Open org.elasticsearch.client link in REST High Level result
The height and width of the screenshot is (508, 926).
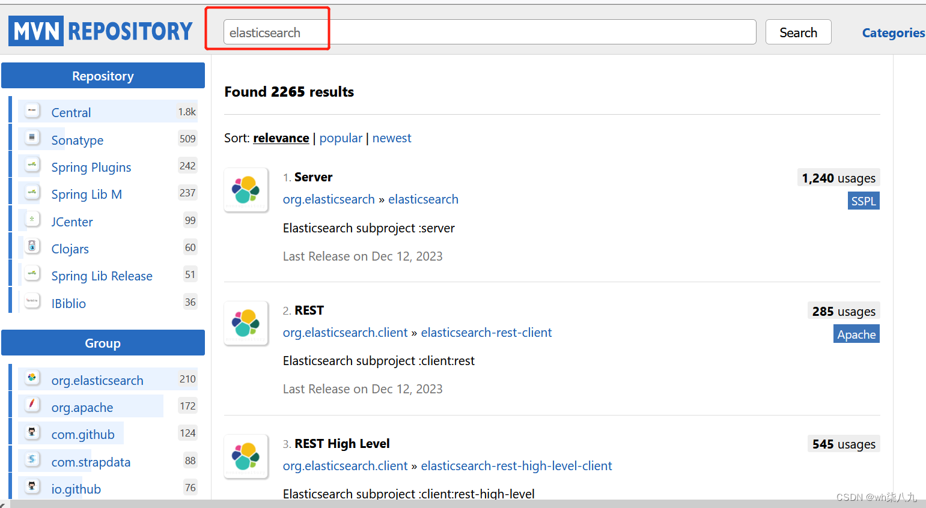point(346,466)
